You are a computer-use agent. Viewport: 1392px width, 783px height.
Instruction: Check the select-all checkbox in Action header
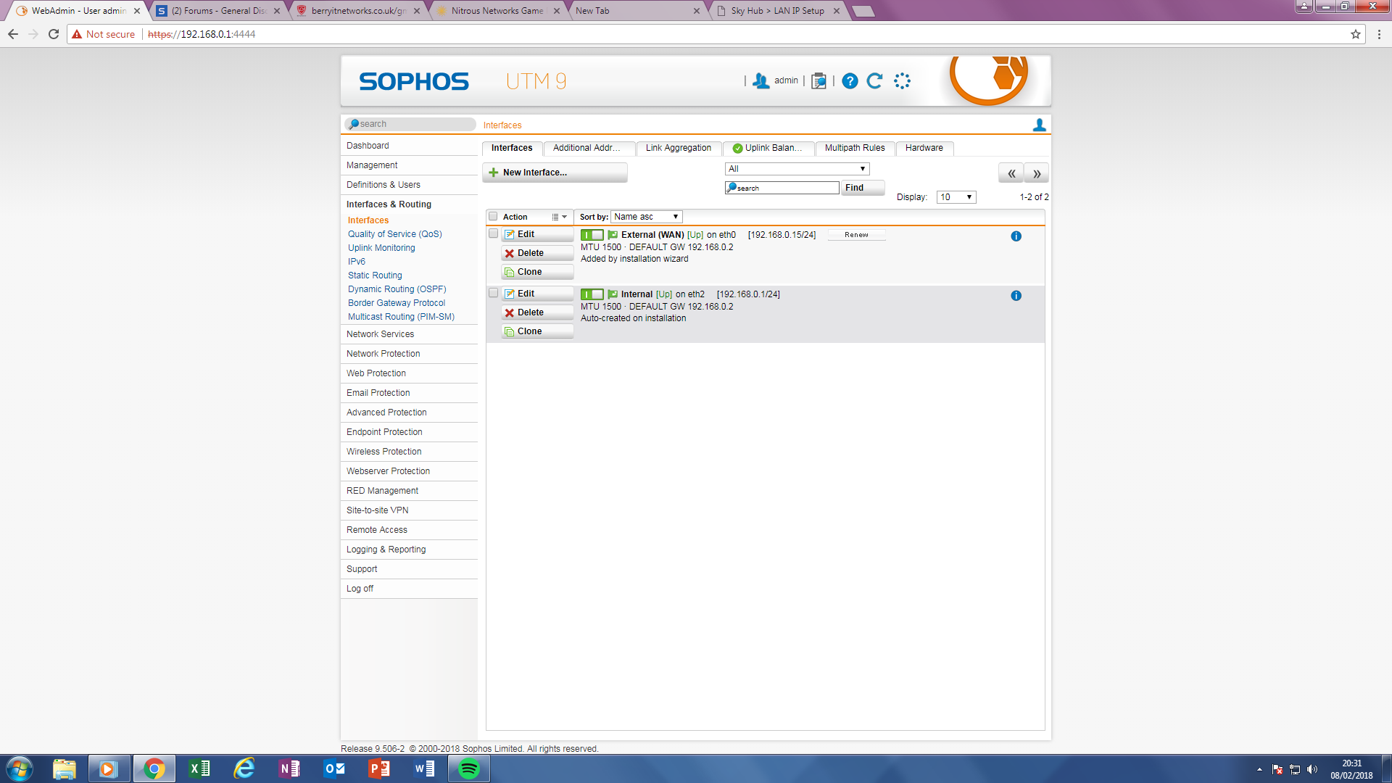click(x=493, y=217)
